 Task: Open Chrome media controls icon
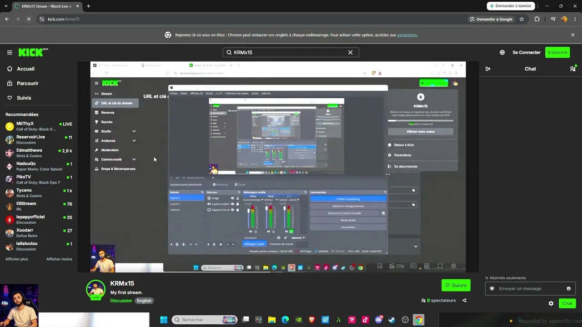(x=553, y=19)
